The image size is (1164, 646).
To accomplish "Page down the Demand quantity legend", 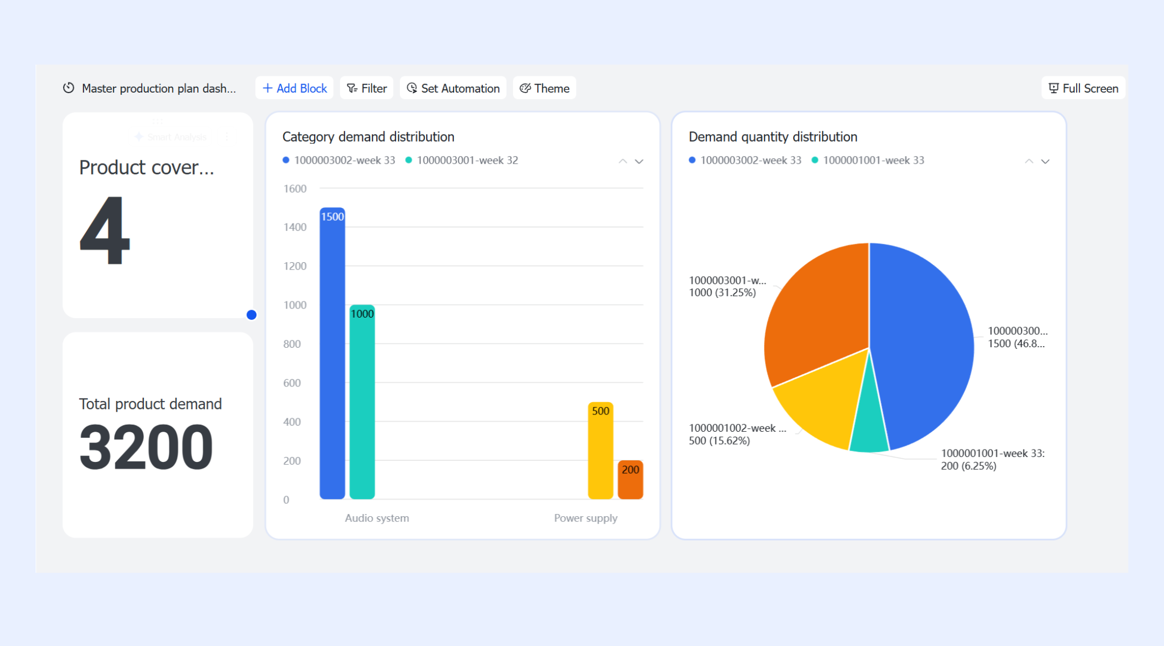I will point(1045,161).
